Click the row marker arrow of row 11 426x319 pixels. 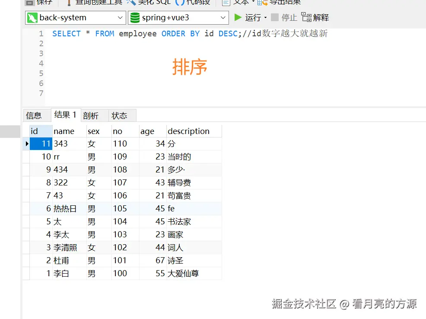[27, 144]
